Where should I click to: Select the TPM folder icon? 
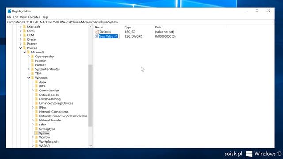(x=32, y=73)
